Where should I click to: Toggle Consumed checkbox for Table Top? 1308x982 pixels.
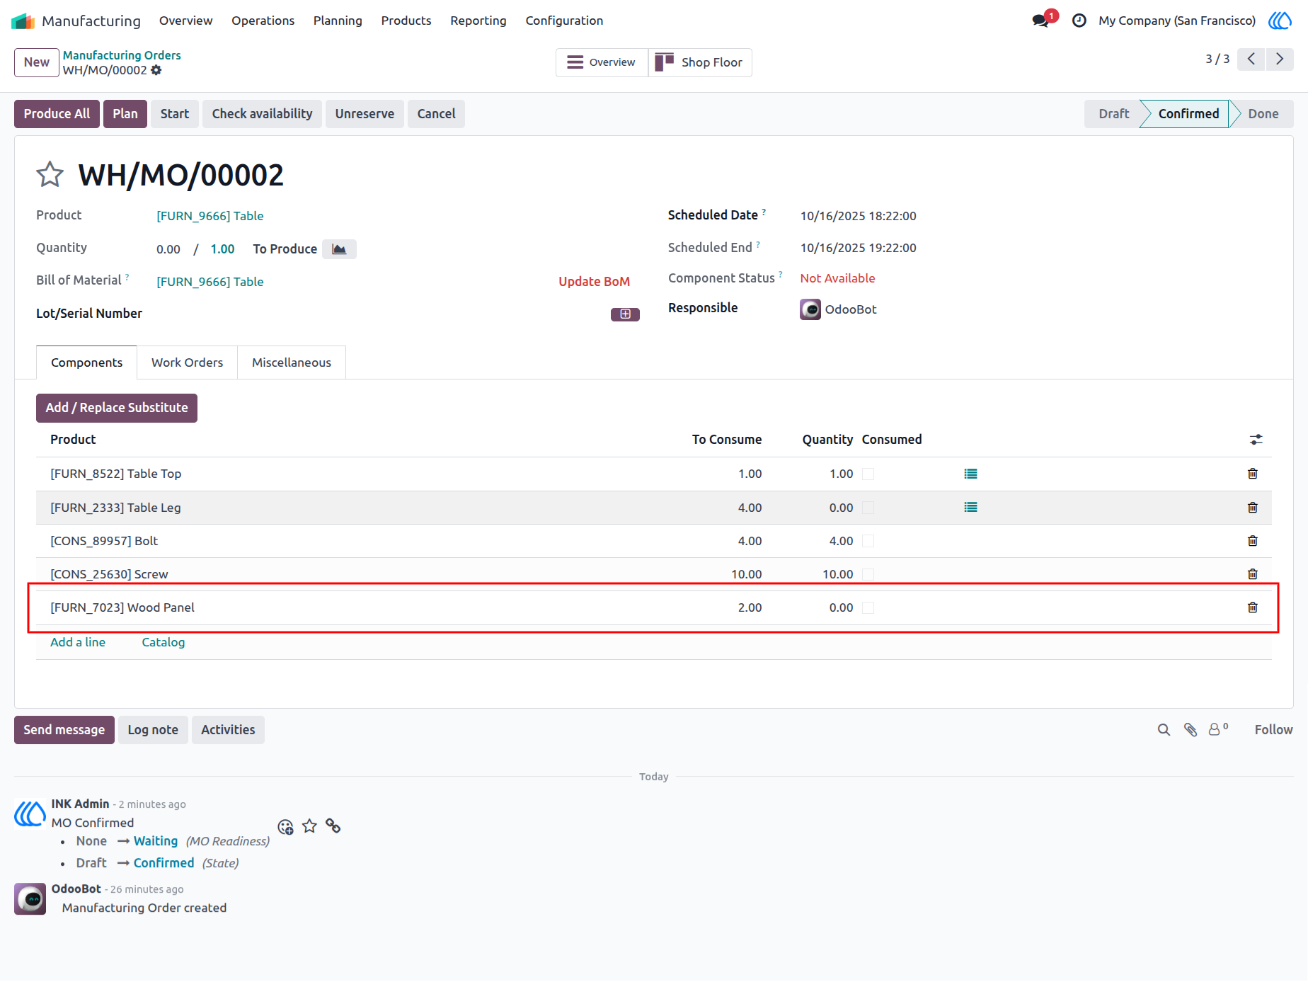point(868,474)
